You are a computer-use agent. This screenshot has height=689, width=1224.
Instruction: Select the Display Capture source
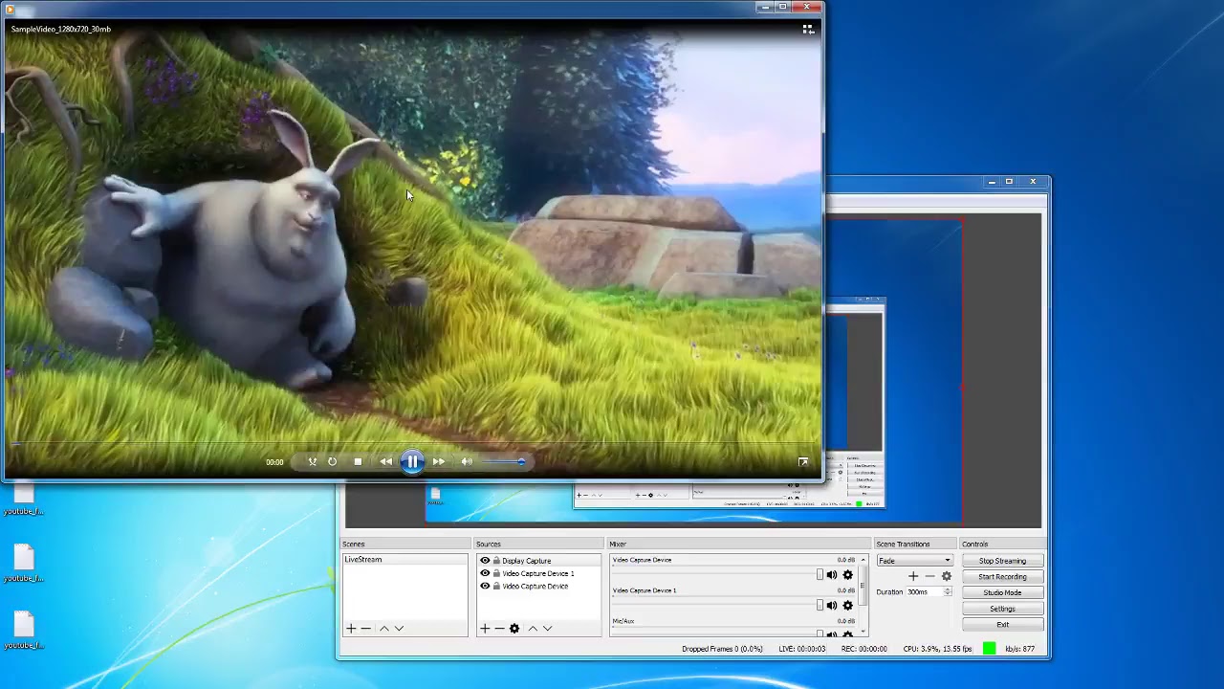pos(527,561)
